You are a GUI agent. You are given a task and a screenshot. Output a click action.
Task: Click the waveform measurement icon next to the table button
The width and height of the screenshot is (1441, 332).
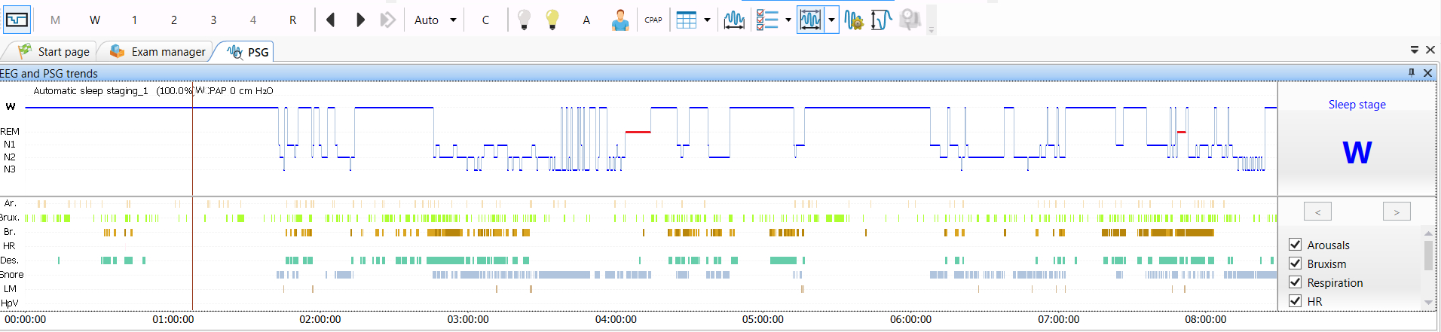point(734,20)
